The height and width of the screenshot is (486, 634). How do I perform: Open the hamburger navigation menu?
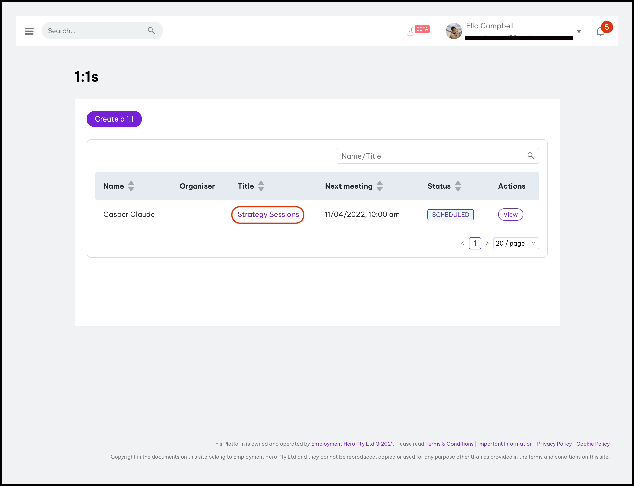pos(29,31)
